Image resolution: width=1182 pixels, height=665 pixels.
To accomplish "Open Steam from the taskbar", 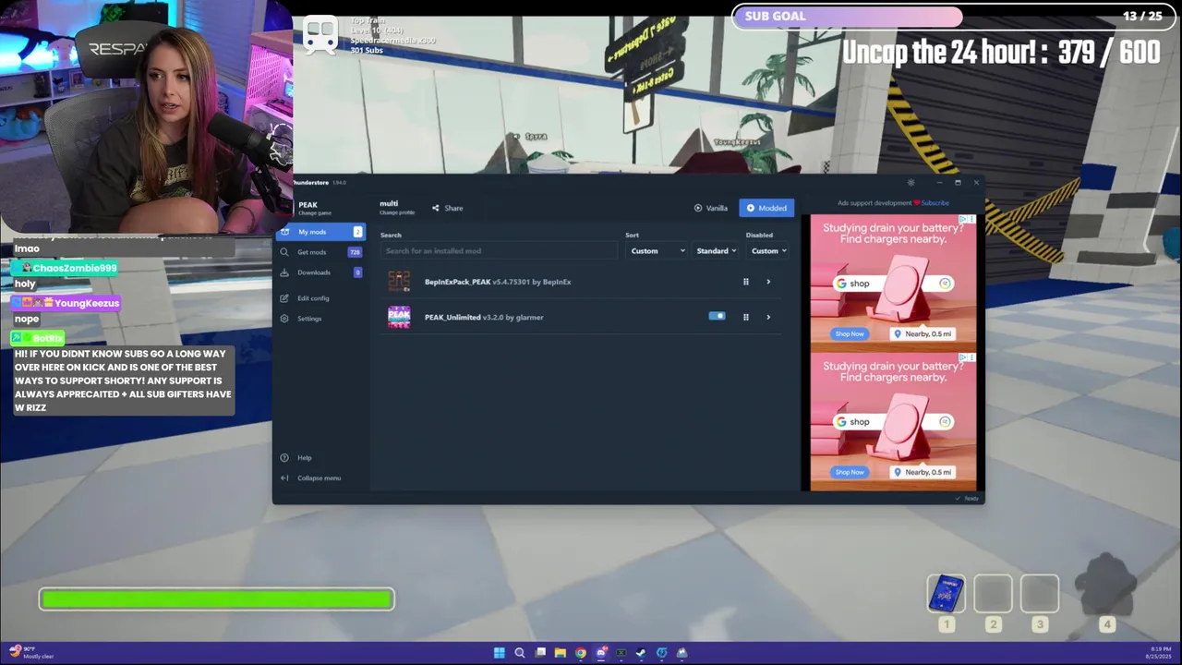I will (641, 653).
